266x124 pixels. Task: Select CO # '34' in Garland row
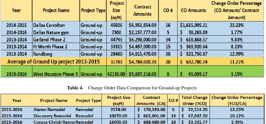(x=168, y=40)
